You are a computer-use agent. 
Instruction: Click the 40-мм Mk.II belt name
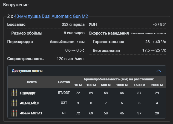coord(29,103)
